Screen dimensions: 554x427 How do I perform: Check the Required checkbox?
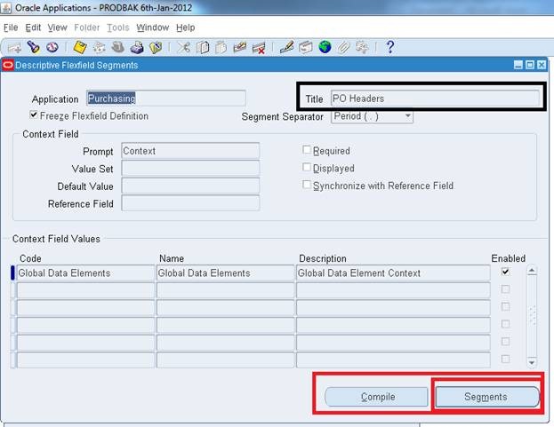307,150
